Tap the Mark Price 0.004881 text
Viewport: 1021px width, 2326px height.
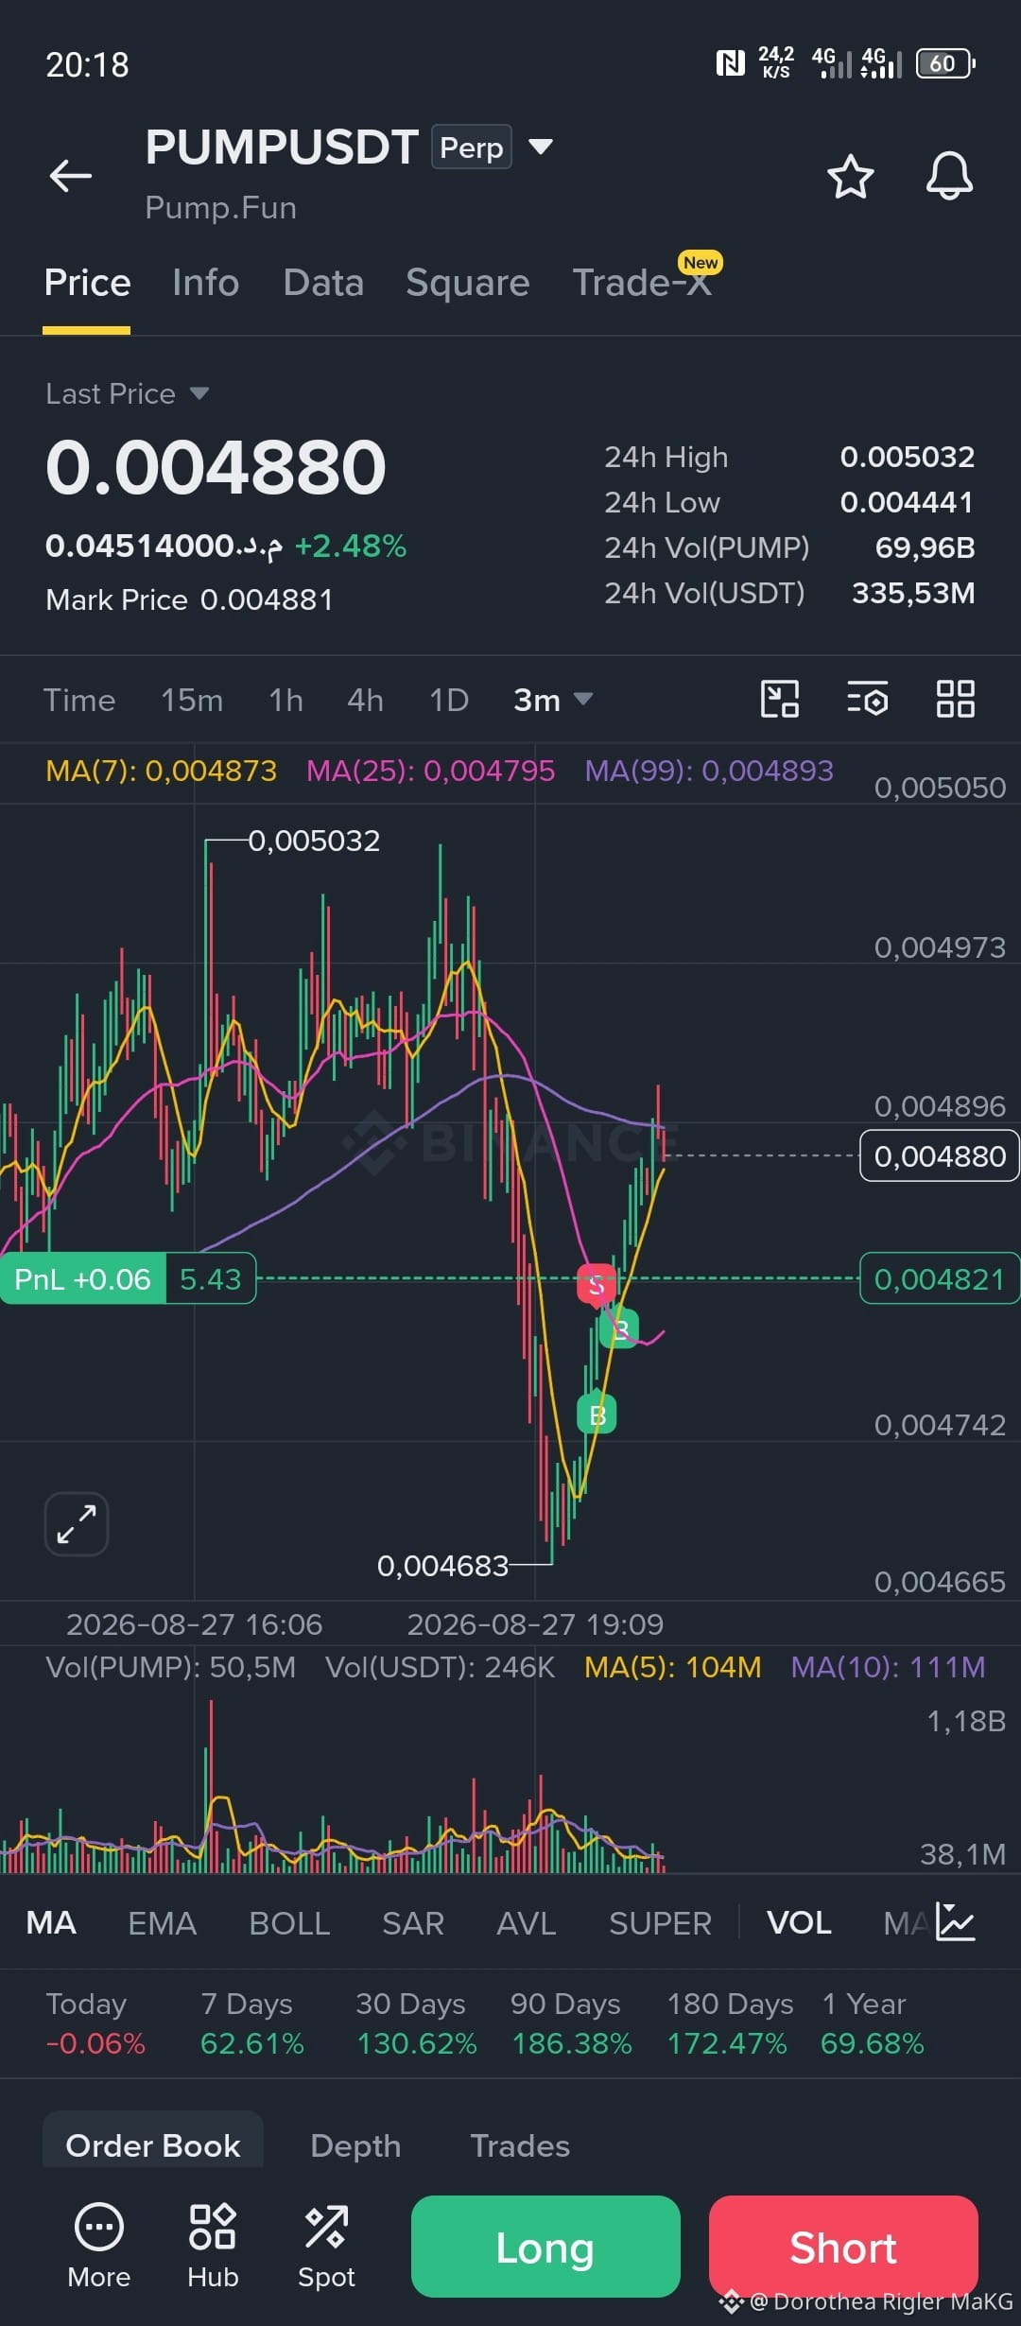click(x=189, y=599)
